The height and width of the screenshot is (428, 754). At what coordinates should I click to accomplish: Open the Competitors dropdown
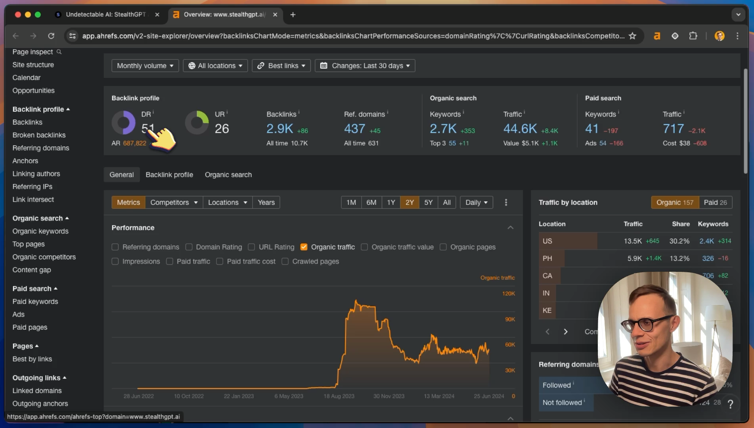pyautogui.click(x=174, y=203)
